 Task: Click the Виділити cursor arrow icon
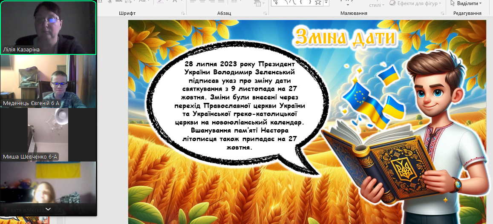click(453, 3)
